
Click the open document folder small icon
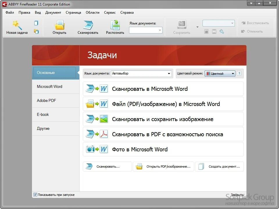pyautogui.click(x=36, y=31)
